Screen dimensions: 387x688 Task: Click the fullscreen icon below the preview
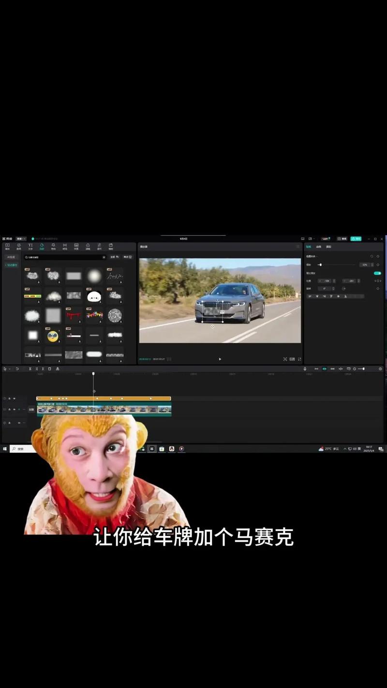(299, 359)
